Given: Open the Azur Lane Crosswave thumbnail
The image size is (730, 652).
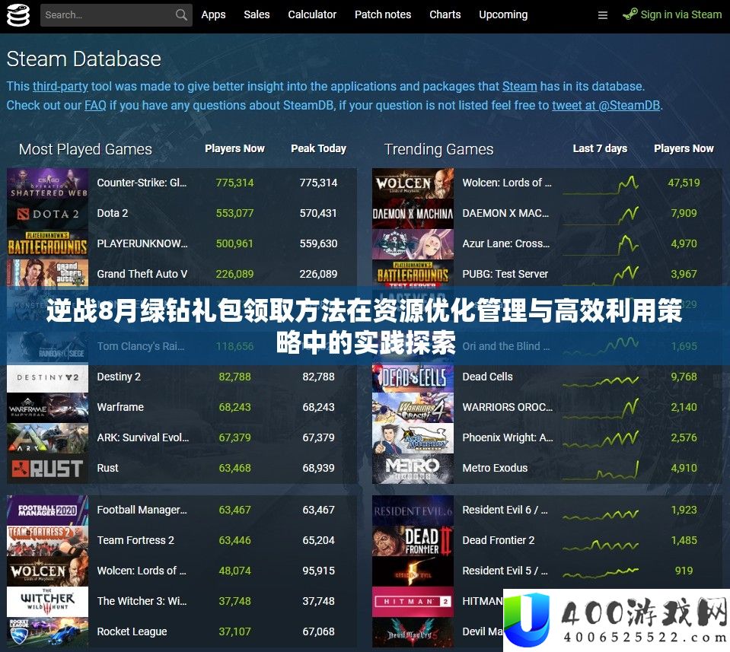Looking at the screenshot, I should coord(413,244).
